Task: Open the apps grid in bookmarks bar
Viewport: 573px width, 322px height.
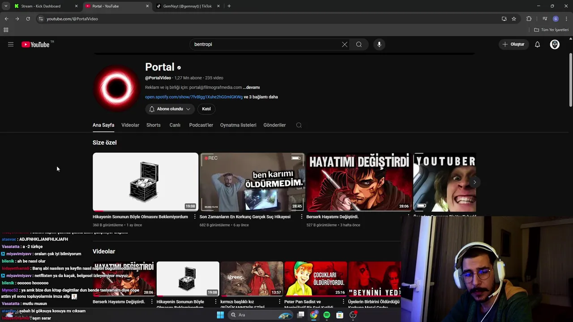Action: click(6, 30)
